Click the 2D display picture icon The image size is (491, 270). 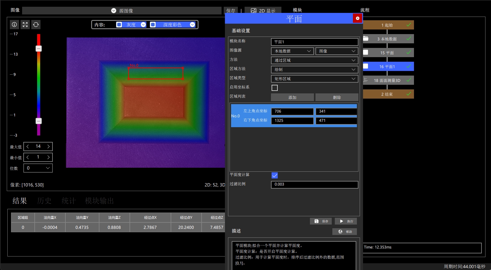click(x=253, y=11)
